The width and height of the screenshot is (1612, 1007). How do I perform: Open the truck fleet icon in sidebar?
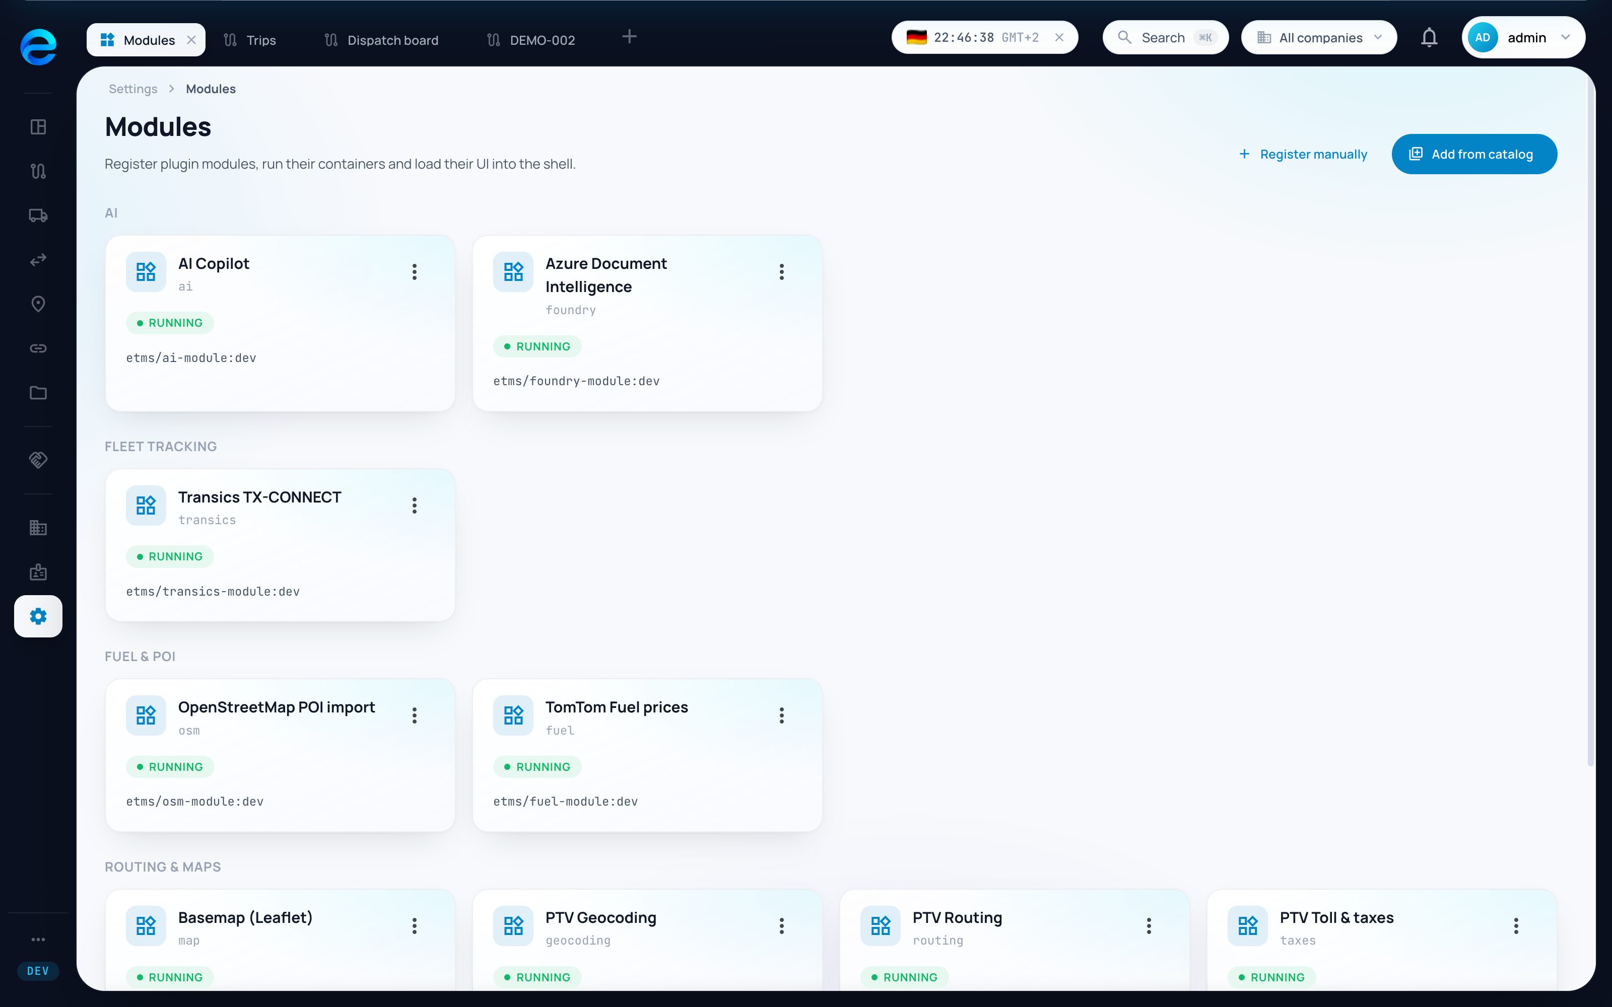click(x=39, y=215)
